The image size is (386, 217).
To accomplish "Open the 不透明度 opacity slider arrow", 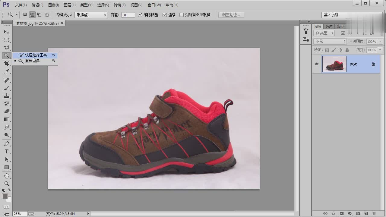I will coord(380,41).
